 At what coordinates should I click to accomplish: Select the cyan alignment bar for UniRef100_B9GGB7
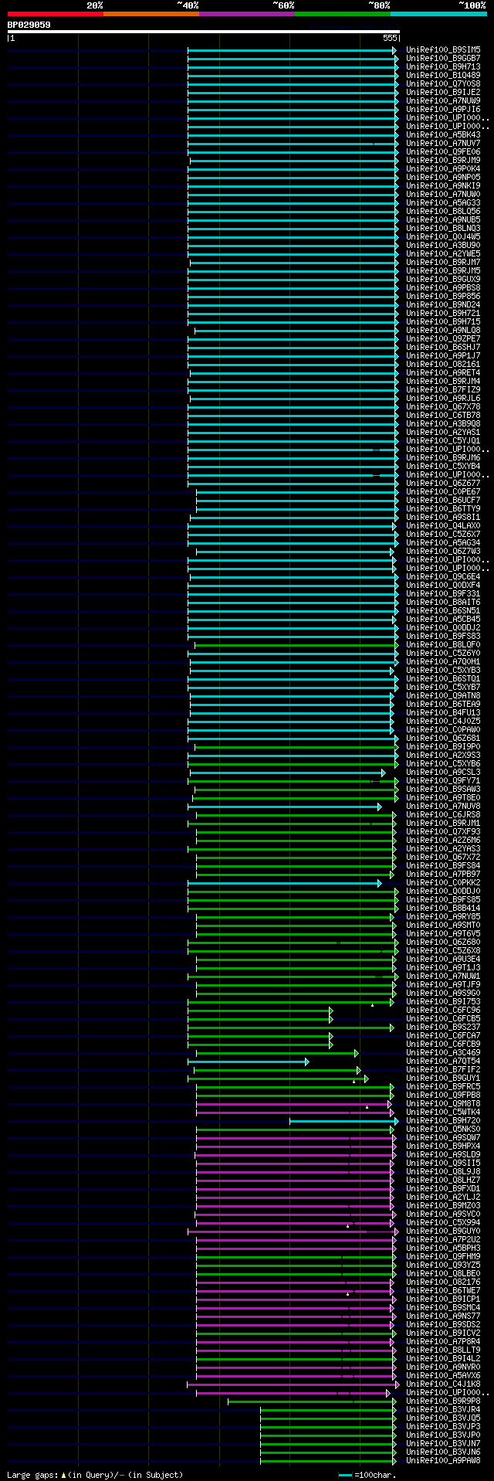pyautogui.click(x=292, y=59)
